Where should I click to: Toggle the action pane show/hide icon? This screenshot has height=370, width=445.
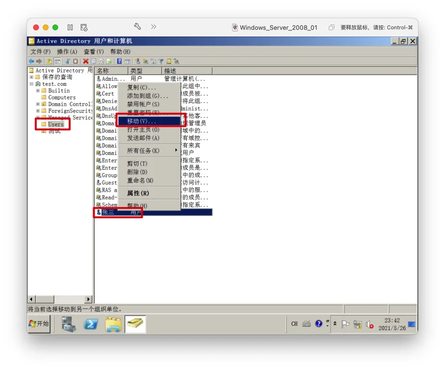pyautogui.click(x=127, y=62)
